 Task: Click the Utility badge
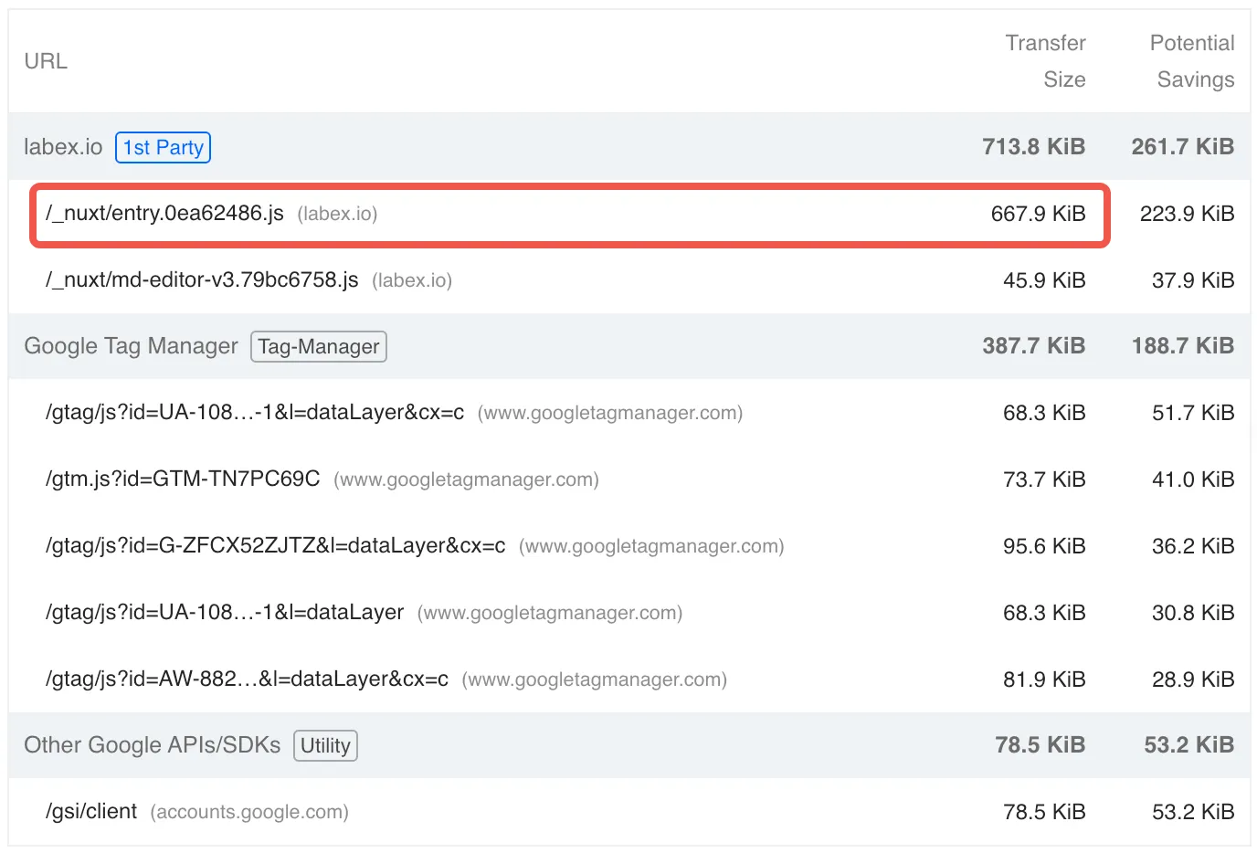pyautogui.click(x=325, y=746)
